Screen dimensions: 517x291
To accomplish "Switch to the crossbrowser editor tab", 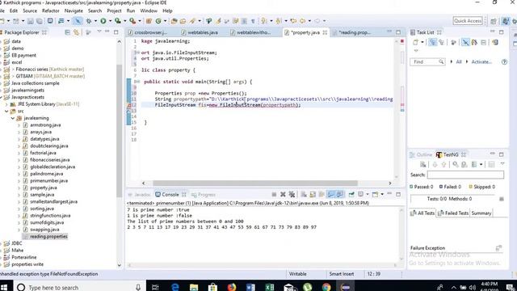I will pos(147,32).
